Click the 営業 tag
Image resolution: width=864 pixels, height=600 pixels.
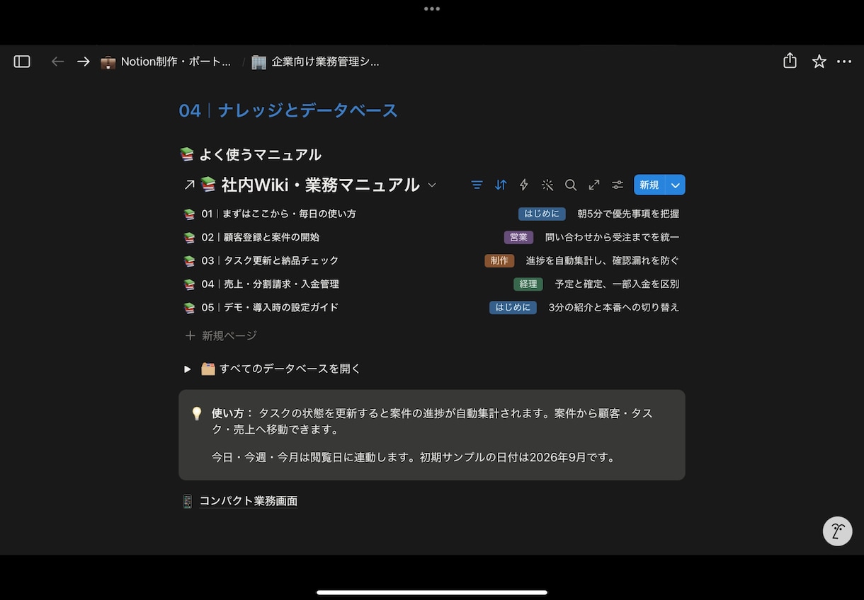[518, 237]
